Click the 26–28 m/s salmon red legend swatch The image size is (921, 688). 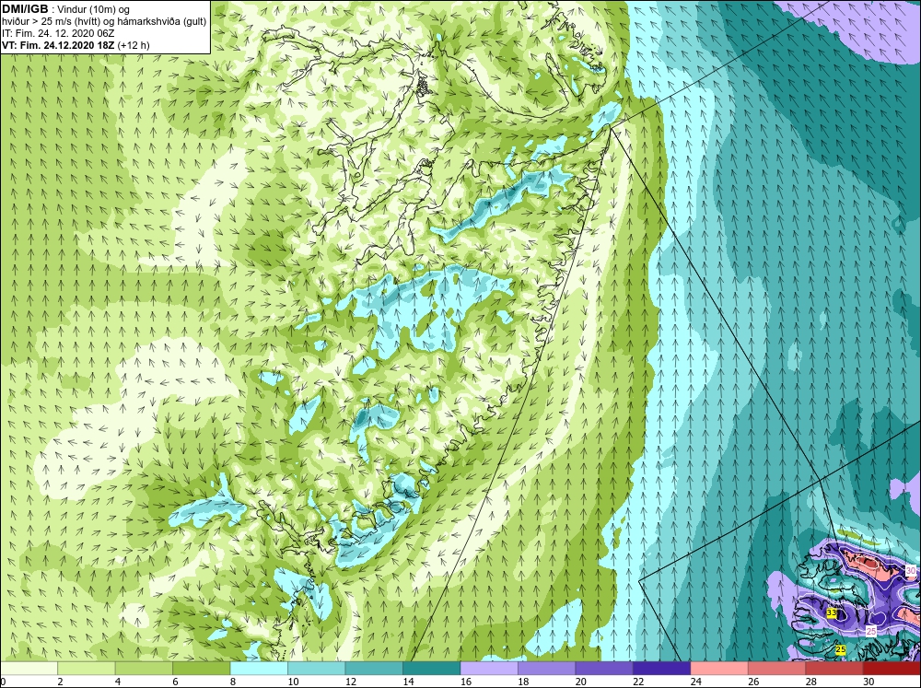click(777, 669)
